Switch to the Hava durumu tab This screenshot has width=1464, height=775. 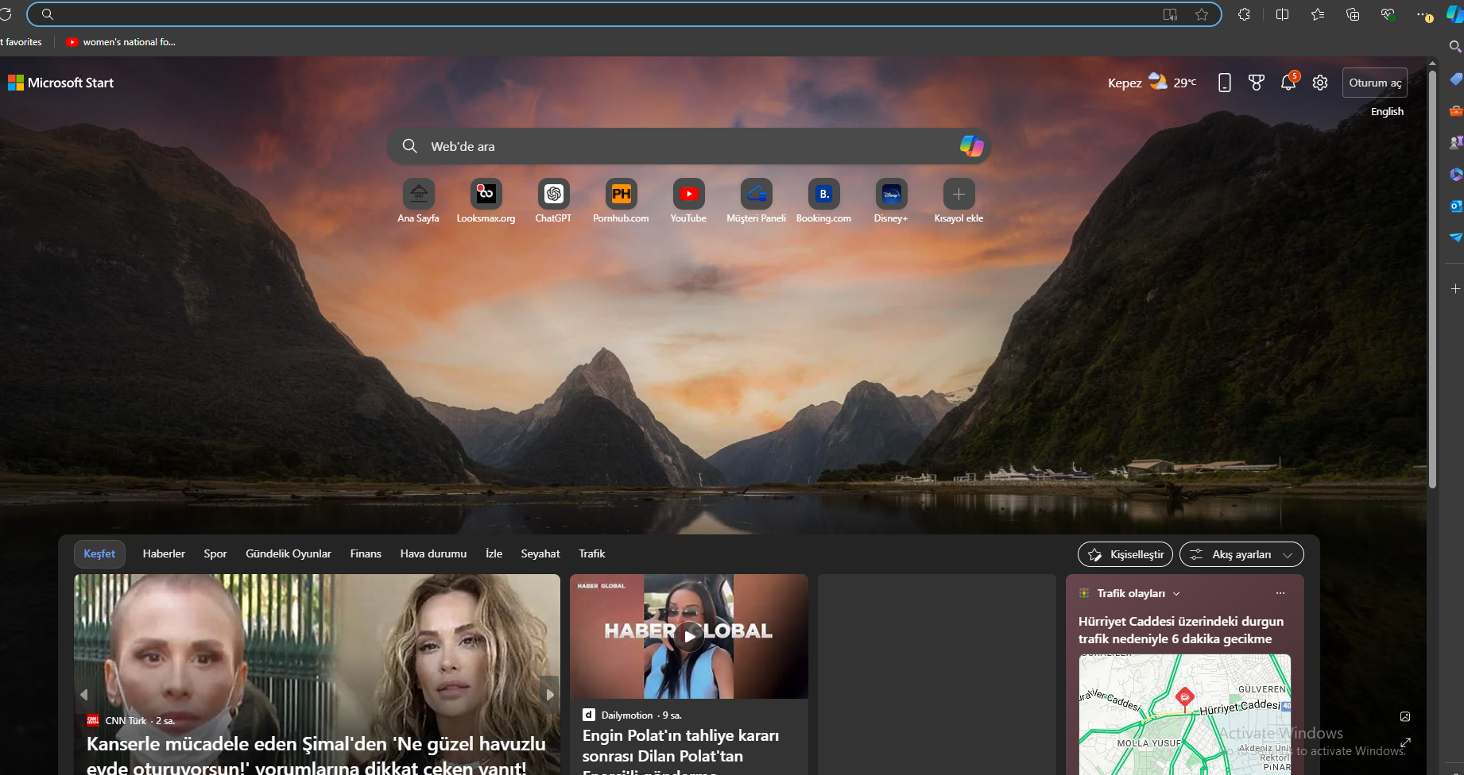click(433, 553)
